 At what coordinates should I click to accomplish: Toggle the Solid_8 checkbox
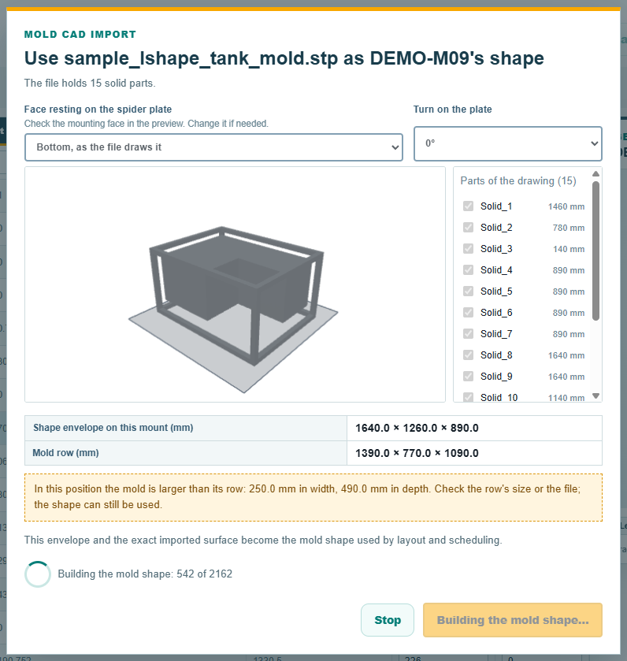(x=468, y=355)
